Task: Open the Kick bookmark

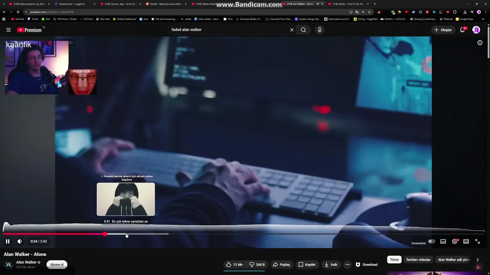Action: (x=46, y=19)
